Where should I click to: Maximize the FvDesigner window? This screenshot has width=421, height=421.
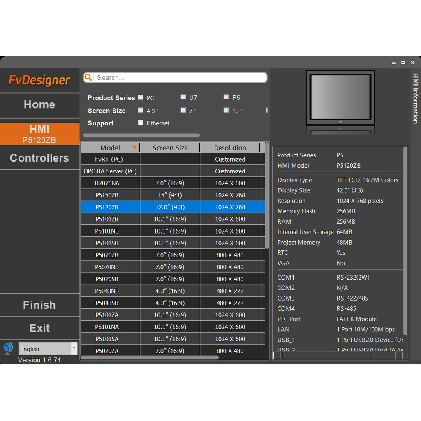click(403, 62)
